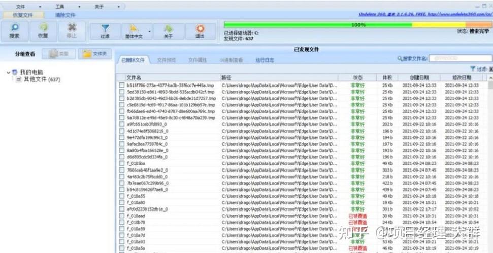Select the 16进制查看 tab

coord(232,60)
